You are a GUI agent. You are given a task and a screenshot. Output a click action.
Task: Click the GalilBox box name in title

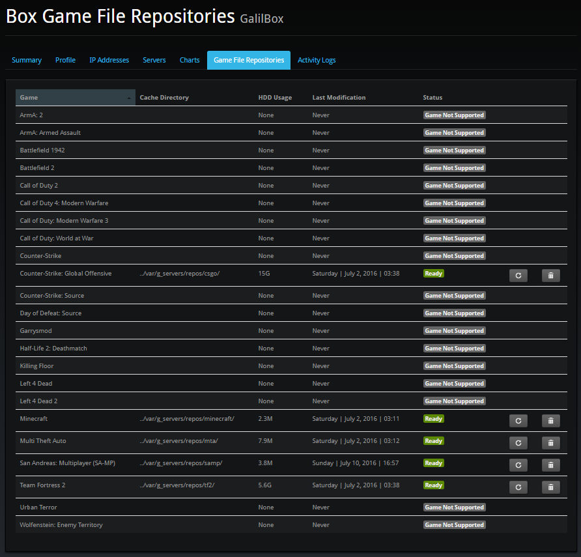pyautogui.click(x=262, y=18)
